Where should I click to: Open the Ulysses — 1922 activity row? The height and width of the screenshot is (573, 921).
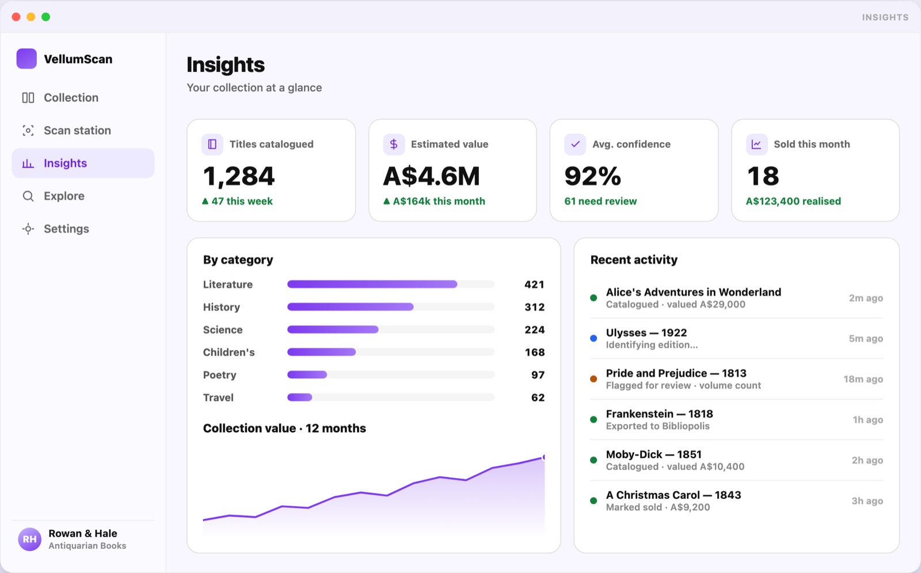(737, 339)
